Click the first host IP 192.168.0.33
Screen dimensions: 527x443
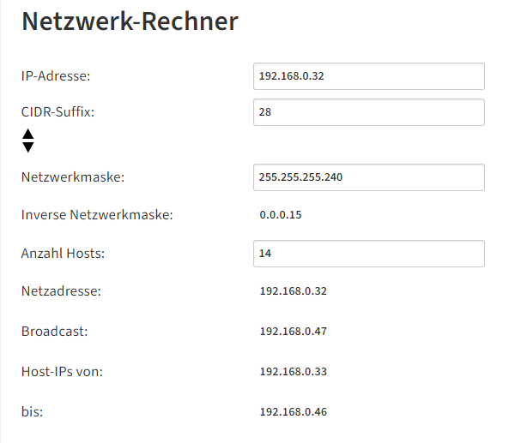(x=293, y=372)
